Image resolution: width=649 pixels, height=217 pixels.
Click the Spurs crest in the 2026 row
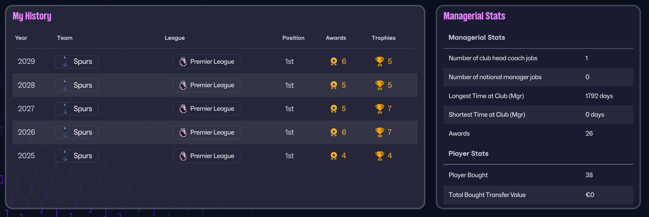[66, 132]
